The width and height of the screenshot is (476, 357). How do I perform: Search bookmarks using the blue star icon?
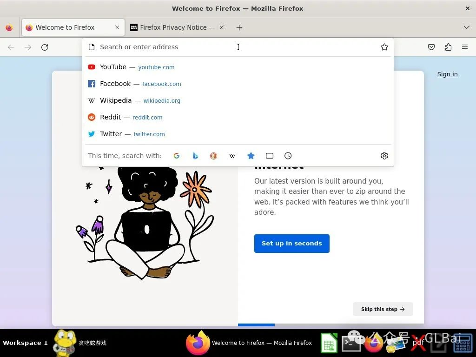click(x=251, y=156)
